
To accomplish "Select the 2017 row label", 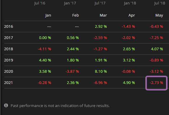I will pyautogui.click(x=9, y=38).
